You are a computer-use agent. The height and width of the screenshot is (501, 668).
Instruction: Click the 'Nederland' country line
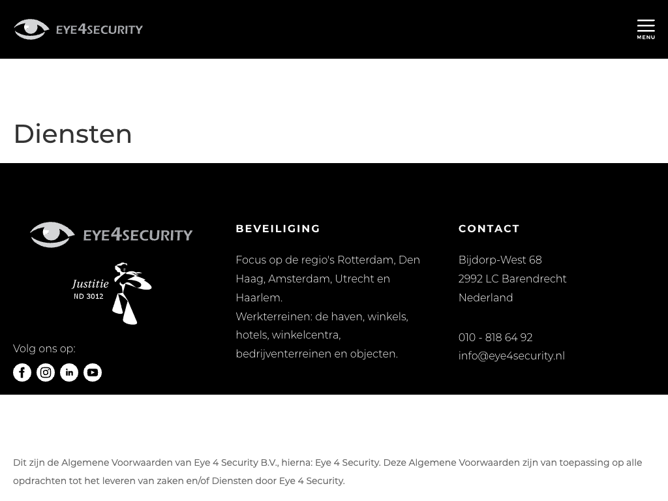485,298
